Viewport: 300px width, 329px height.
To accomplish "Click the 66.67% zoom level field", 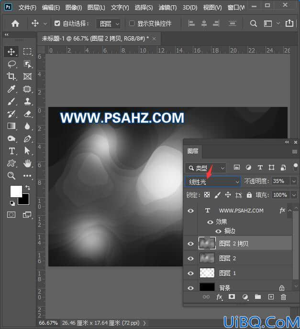I will click(x=48, y=323).
